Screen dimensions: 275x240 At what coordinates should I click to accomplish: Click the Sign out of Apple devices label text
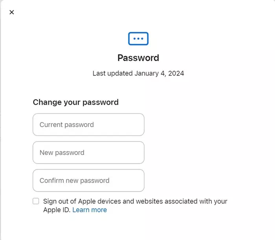pyautogui.click(x=135, y=201)
